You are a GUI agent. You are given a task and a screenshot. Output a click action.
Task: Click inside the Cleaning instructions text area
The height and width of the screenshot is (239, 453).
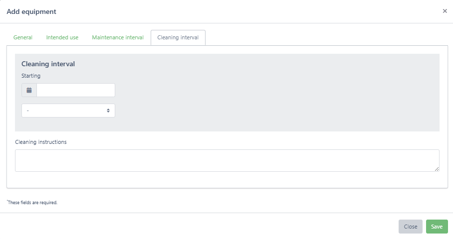227,160
